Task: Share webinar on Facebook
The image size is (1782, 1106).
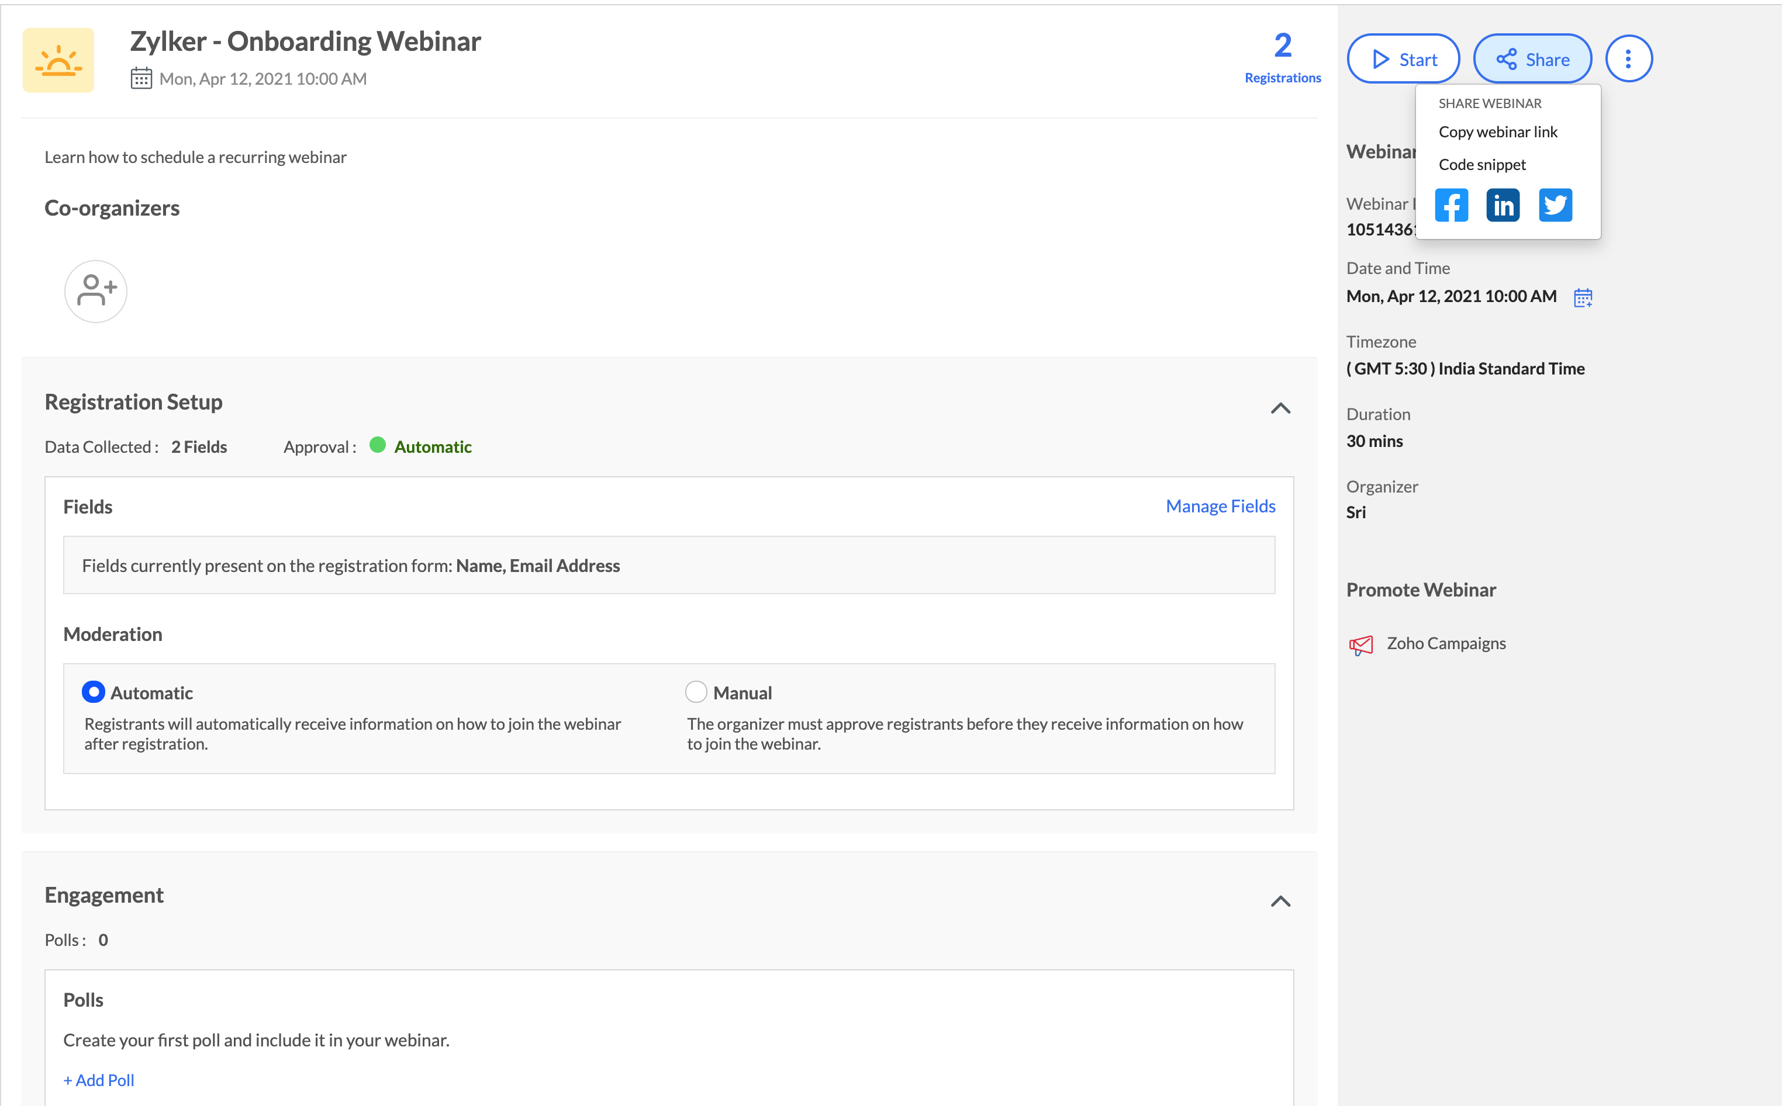Action: 1451,205
